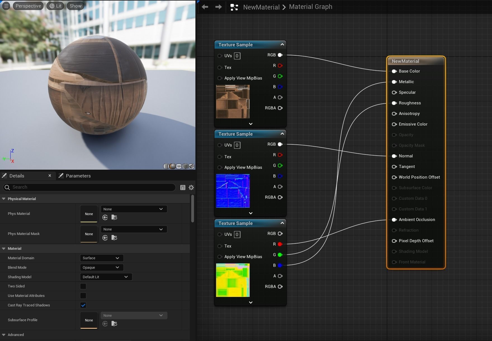
Task: Browse to the Phys Material Mask asset
Action: click(x=114, y=238)
